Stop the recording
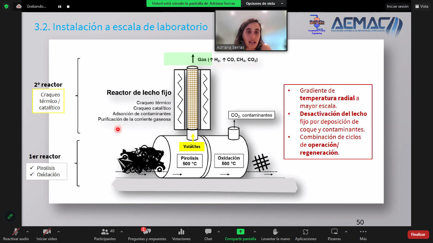 [x=68, y=6]
